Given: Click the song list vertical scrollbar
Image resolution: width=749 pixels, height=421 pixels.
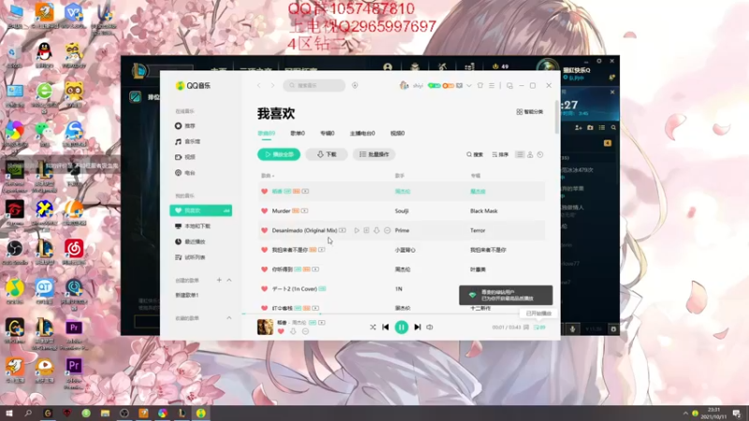Looking at the screenshot, I should (x=556, y=117).
